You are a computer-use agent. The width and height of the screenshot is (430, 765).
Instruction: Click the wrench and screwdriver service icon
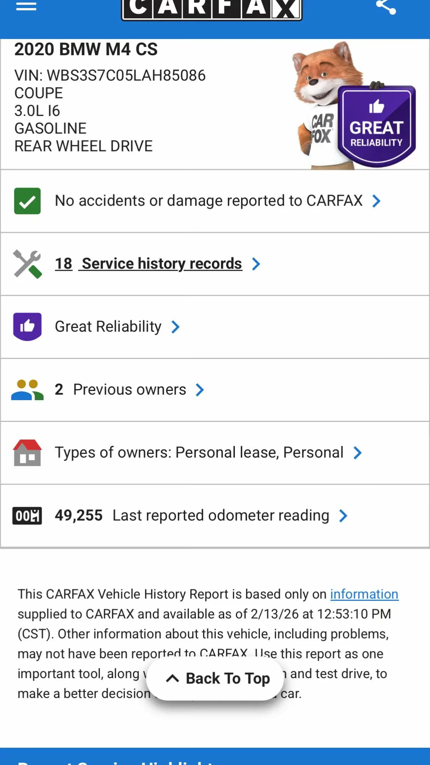27,264
